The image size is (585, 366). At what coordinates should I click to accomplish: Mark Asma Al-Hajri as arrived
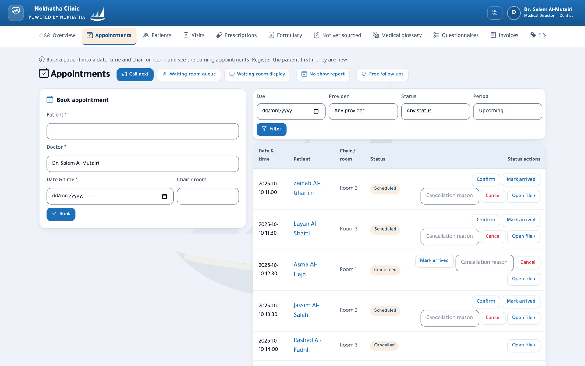[x=434, y=261]
